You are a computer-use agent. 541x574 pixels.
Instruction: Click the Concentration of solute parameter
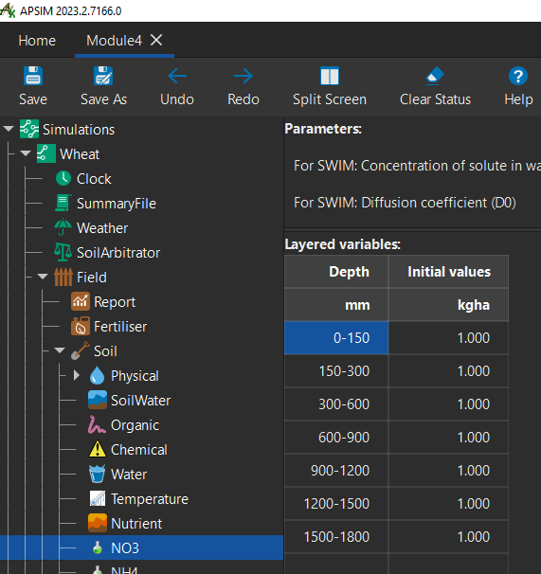[417, 166]
